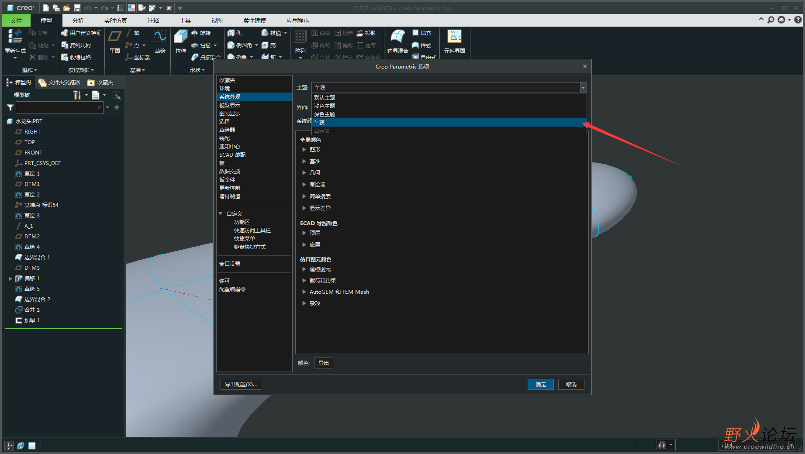Expand AutoGEM 和 FEM Mesh group
The image size is (805, 454).
click(x=304, y=292)
